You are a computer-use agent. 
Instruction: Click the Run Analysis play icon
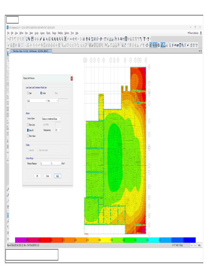click(x=47, y=39)
